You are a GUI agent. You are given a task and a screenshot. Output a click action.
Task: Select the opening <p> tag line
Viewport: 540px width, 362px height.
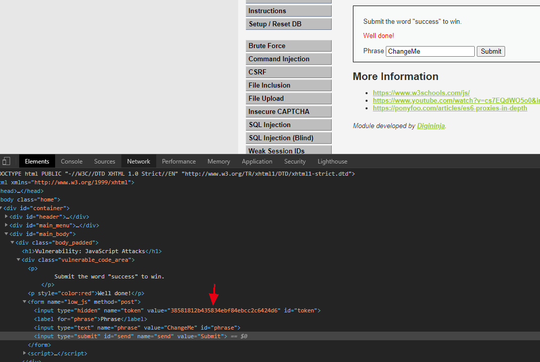click(33, 268)
